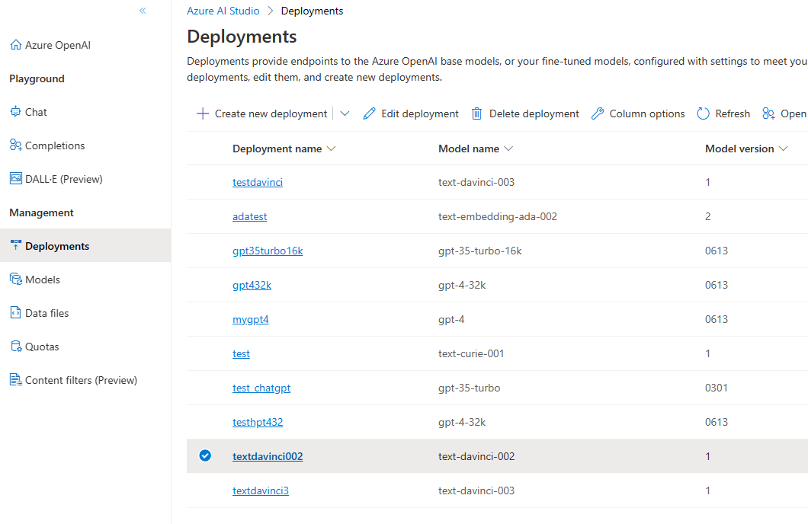Open test_chatgpt deployment link
This screenshot has width=808, height=524.
click(261, 388)
